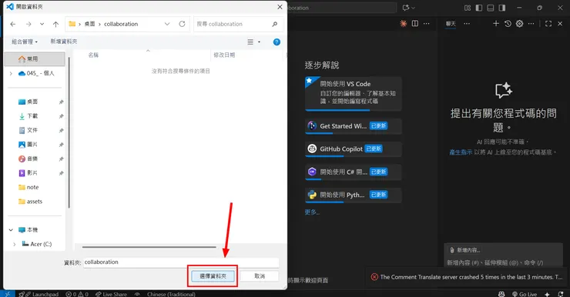The width and height of the screenshot is (570, 297).
Task: Unpin 文件 via its pin icon
Action: click(61, 130)
